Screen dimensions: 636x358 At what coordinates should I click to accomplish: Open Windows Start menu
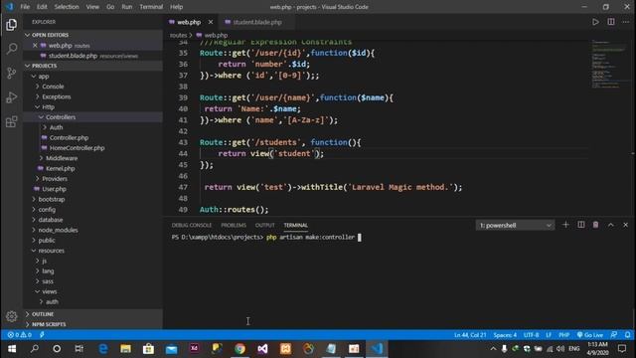(x=12, y=349)
